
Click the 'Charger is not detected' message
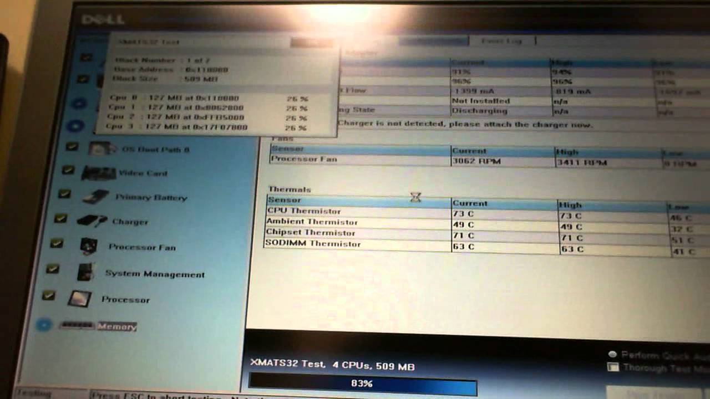(x=465, y=124)
